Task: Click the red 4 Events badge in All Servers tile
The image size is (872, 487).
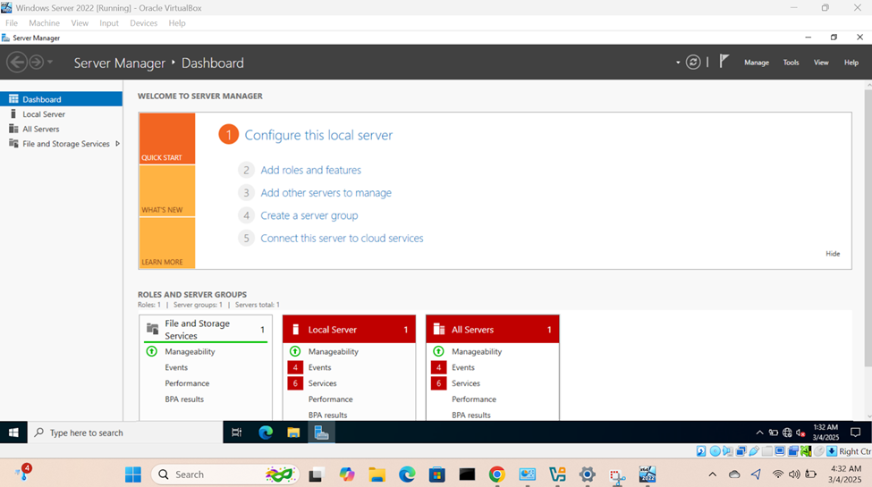Action: (x=439, y=367)
